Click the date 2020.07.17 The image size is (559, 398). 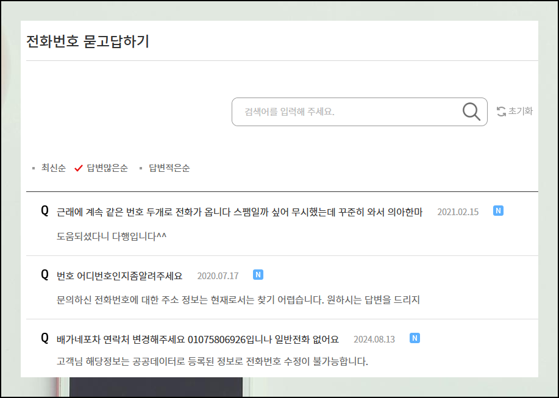pos(218,275)
